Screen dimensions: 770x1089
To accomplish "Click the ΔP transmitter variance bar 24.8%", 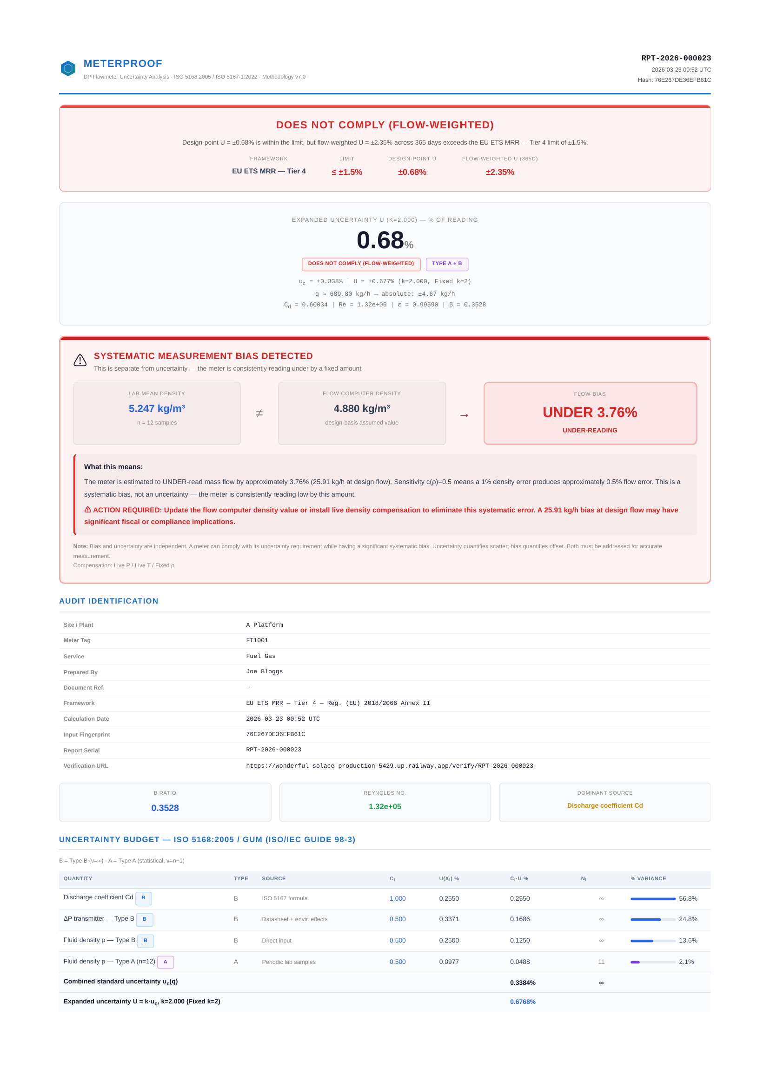I will [653, 919].
